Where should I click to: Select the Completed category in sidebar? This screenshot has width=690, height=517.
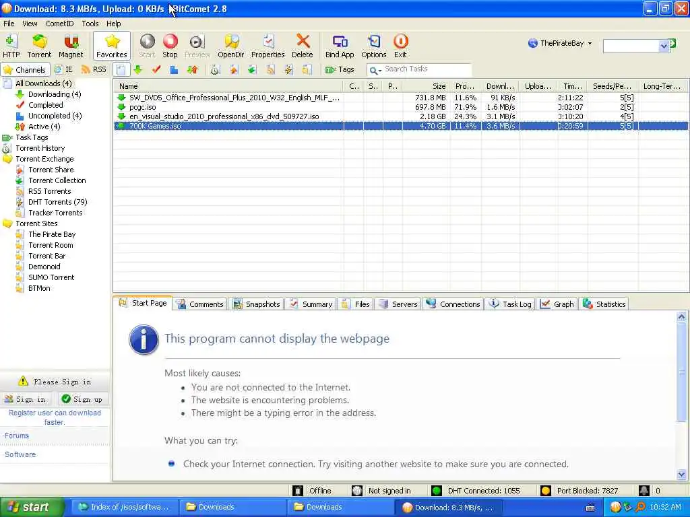[x=45, y=104]
